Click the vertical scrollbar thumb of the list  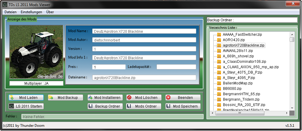292,39
